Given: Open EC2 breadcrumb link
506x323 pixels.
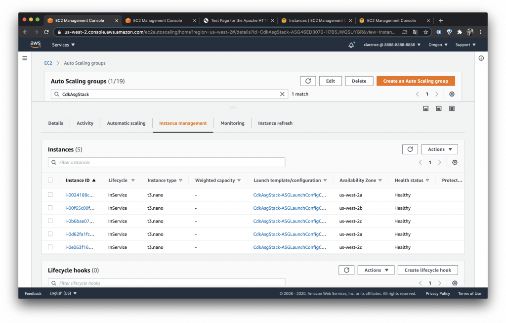Looking at the screenshot, I should (x=48, y=63).
